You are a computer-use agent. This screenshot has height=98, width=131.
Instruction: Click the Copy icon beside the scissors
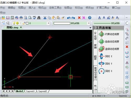pyautogui.click(x=50, y=18)
